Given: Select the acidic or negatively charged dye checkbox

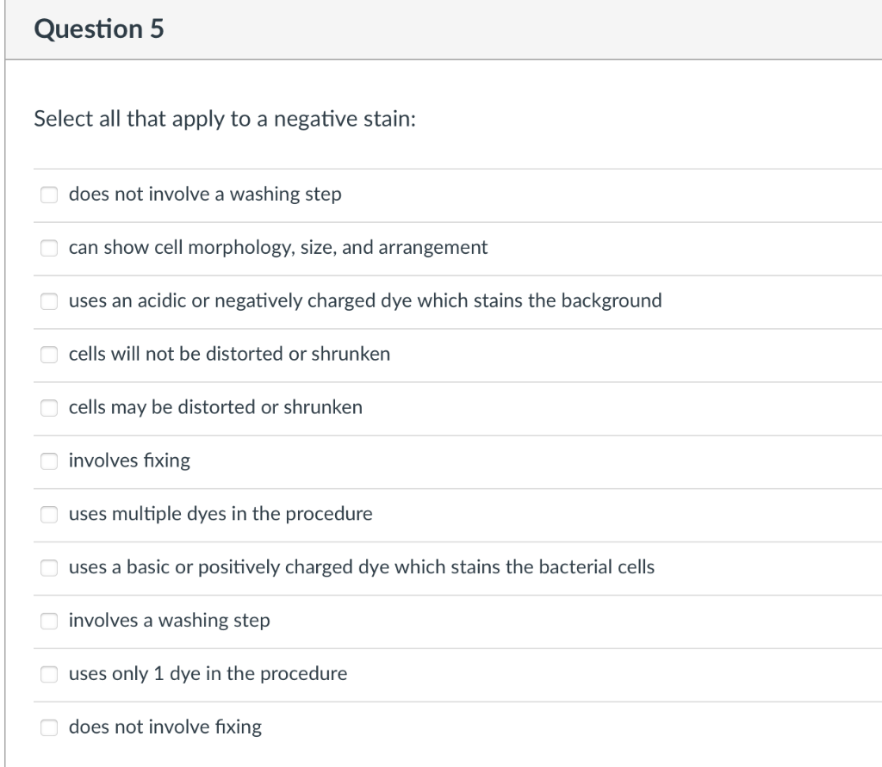Looking at the screenshot, I should point(49,301).
